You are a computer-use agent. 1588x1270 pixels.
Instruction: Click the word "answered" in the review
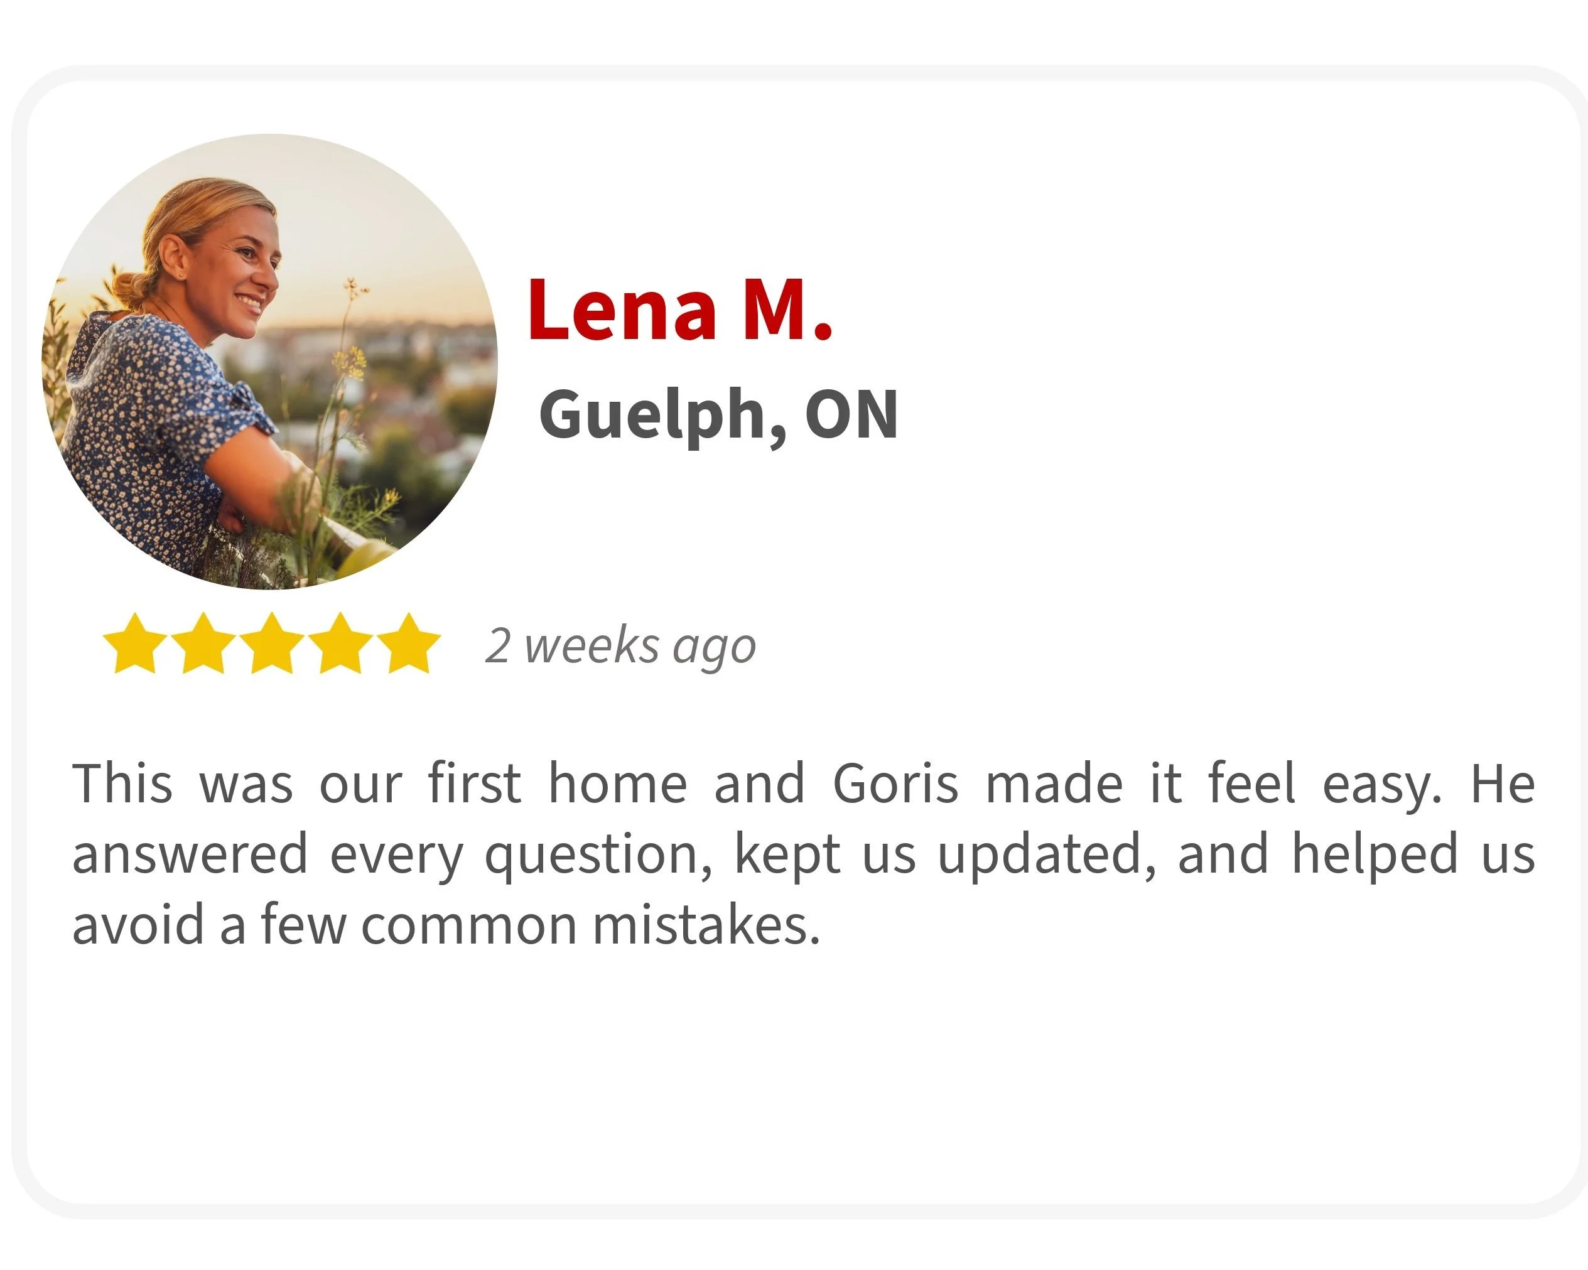(x=189, y=854)
